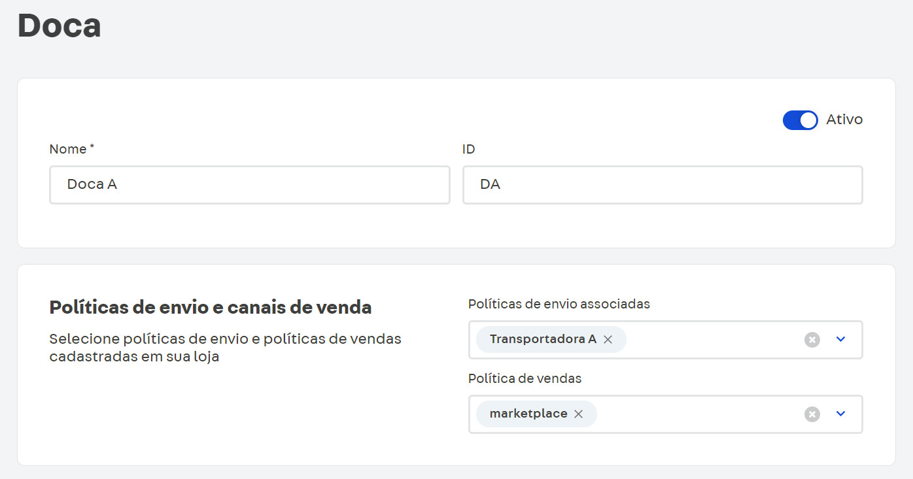Click the heading Políticas de envio e canais de venda

pos(210,307)
